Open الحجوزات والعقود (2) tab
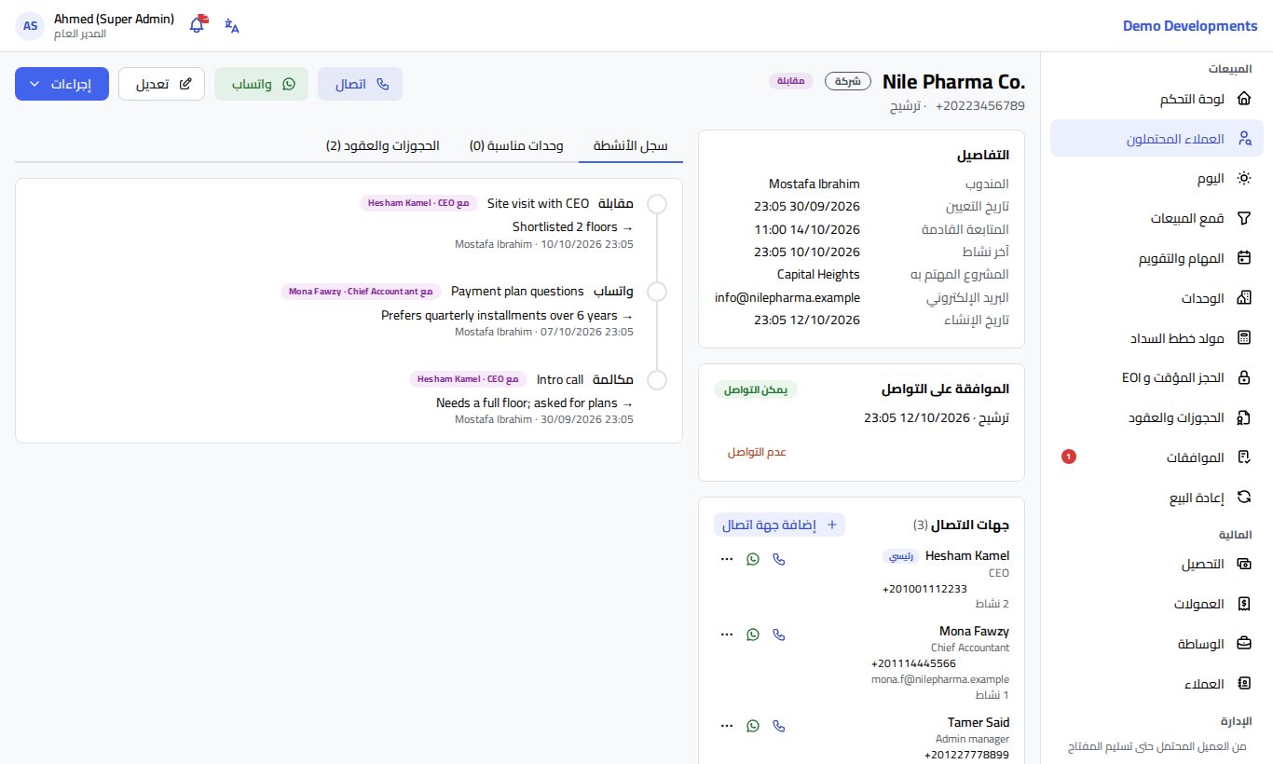1273x764 pixels. (x=382, y=145)
